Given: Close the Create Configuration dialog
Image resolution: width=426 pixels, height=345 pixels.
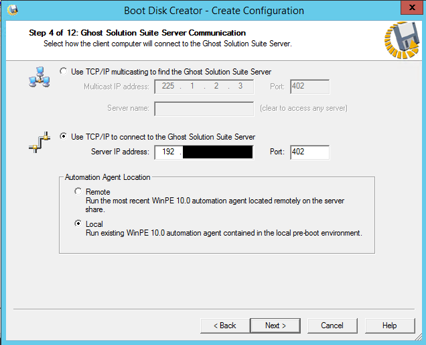Looking at the screenshot, I should pyautogui.click(x=412, y=7).
